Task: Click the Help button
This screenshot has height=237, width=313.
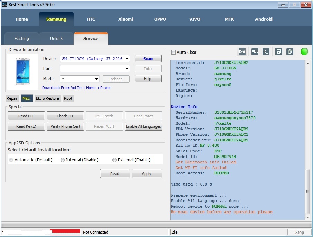Action: pos(148,79)
